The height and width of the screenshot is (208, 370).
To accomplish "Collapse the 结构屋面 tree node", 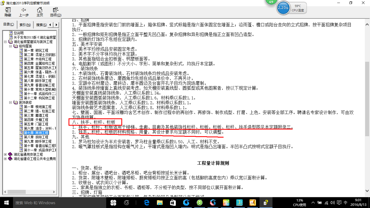I will tap(11, 46).
